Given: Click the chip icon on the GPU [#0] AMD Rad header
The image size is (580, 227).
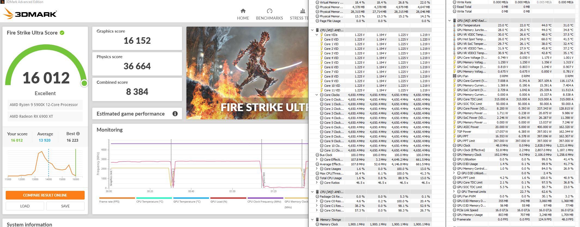Looking at the screenshot, I should (x=454, y=21).
